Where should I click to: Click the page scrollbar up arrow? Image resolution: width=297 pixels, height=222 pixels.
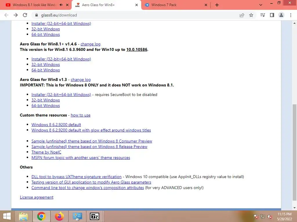pos(295,23)
